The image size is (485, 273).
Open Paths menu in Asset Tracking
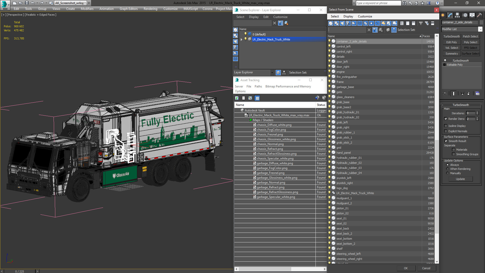pyautogui.click(x=258, y=86)
